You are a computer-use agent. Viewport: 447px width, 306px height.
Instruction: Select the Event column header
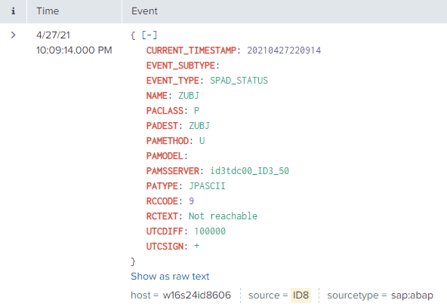click(144, 11)
